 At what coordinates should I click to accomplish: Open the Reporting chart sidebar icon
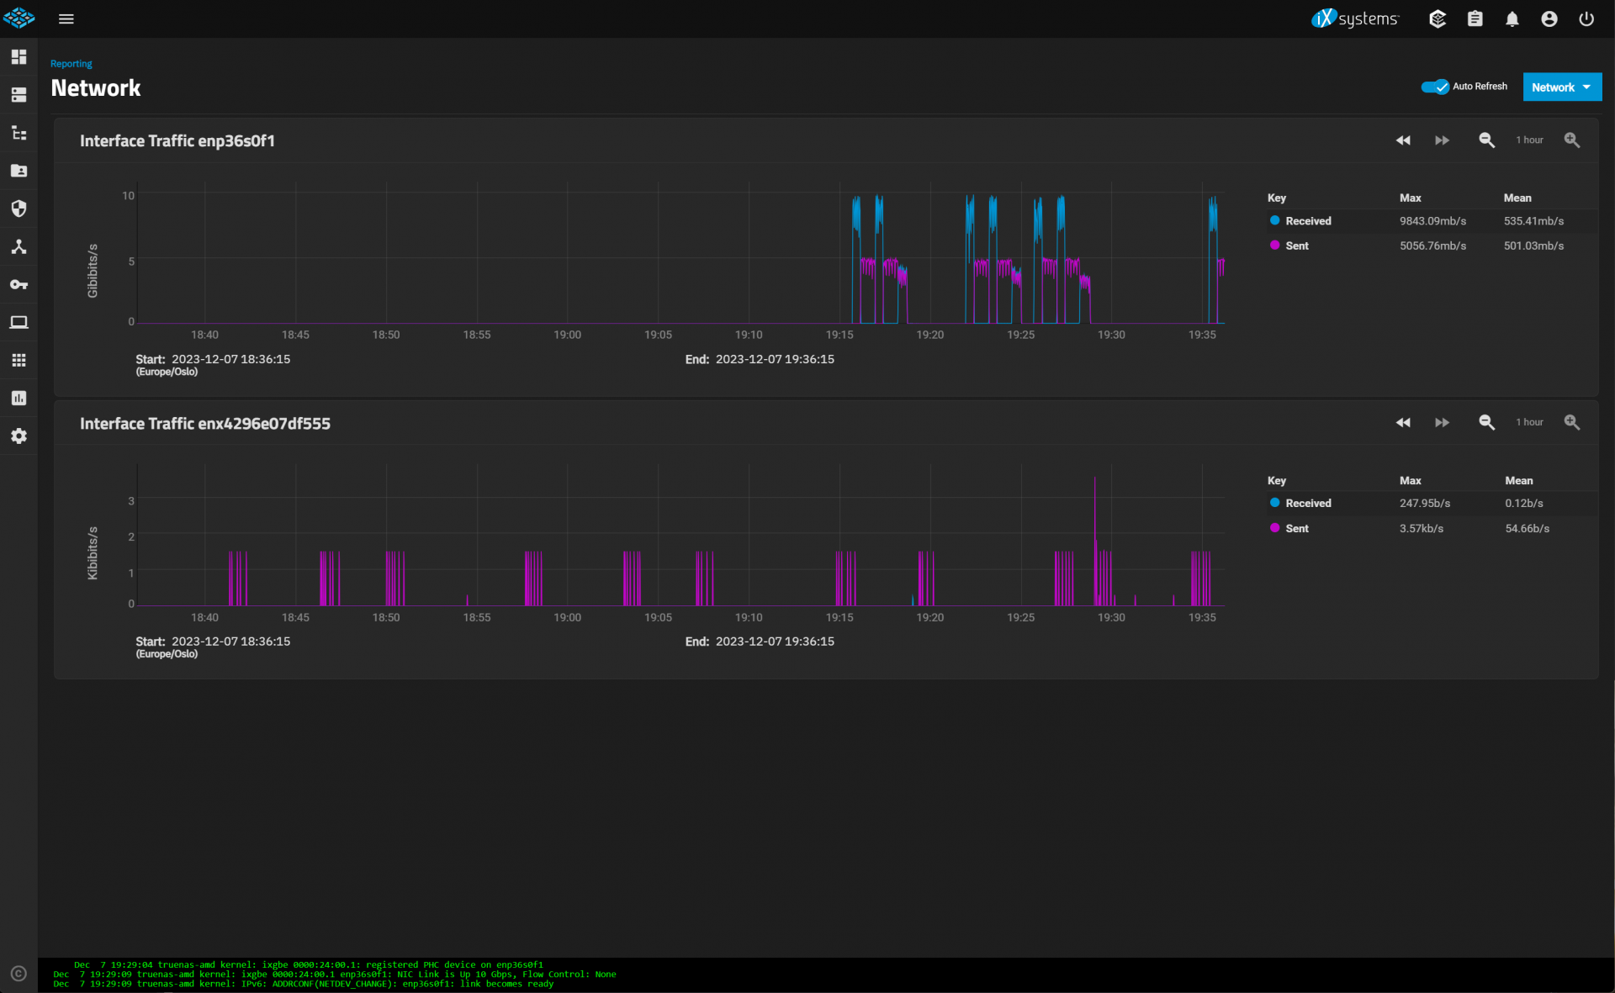click(19, 398)
